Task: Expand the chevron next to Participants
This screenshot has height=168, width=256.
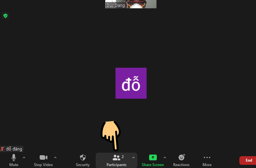Action: coord(133,157)
